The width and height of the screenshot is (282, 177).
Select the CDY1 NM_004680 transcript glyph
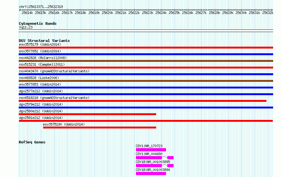click(x=155, y=158)
